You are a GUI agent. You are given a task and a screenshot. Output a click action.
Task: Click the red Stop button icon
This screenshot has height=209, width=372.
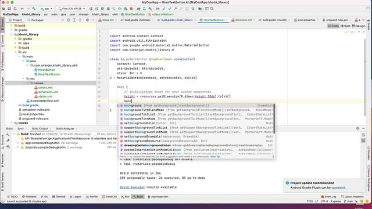131,9
